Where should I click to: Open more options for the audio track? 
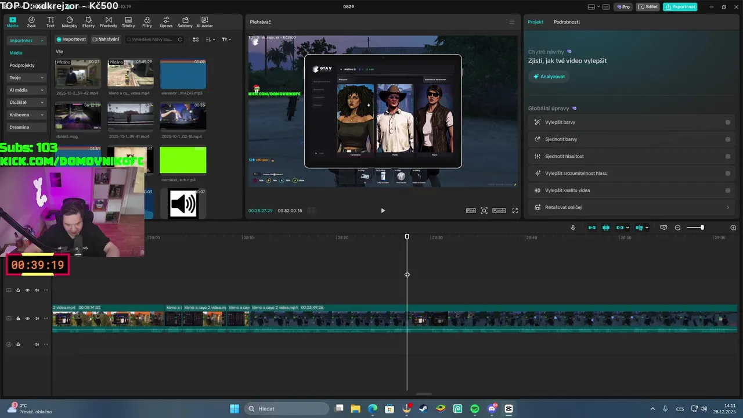pos(46,344)
